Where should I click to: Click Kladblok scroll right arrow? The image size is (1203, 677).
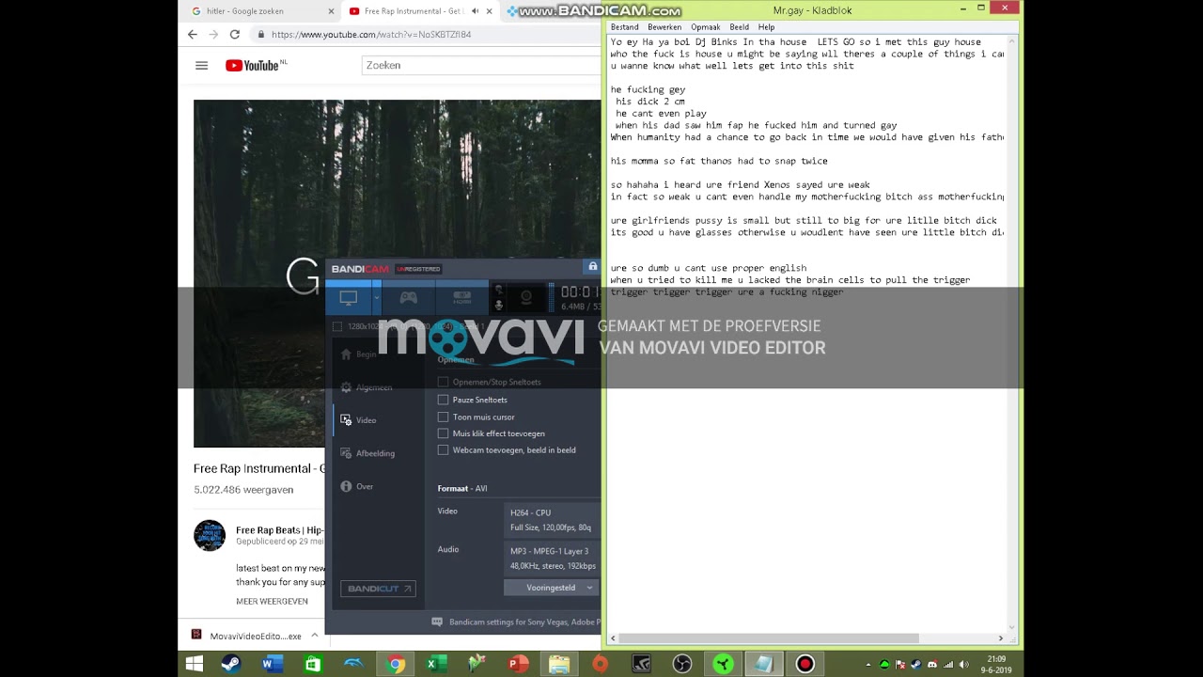coord(1001,638)
